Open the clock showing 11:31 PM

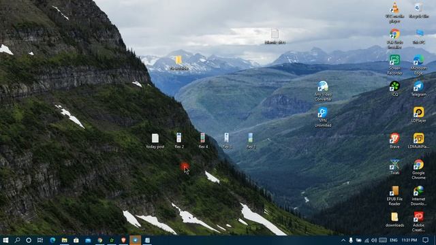point(409,240)
